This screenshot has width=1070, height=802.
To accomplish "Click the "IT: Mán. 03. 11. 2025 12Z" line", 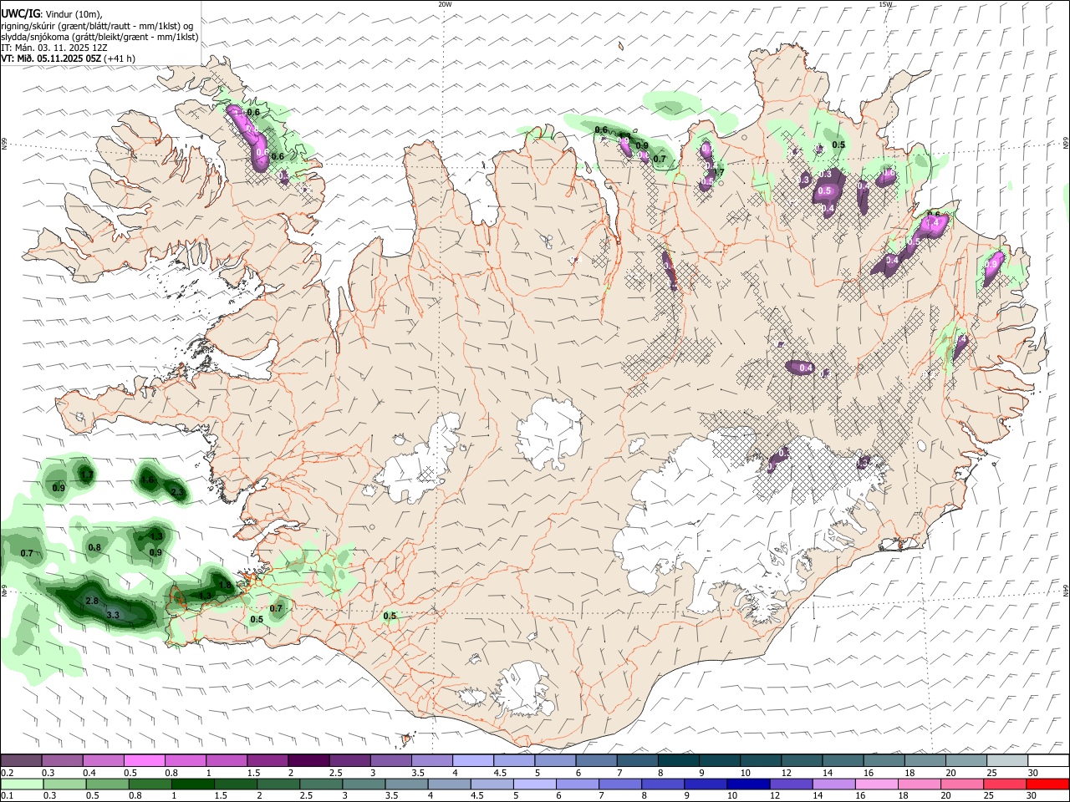I will tap(54, 48).
